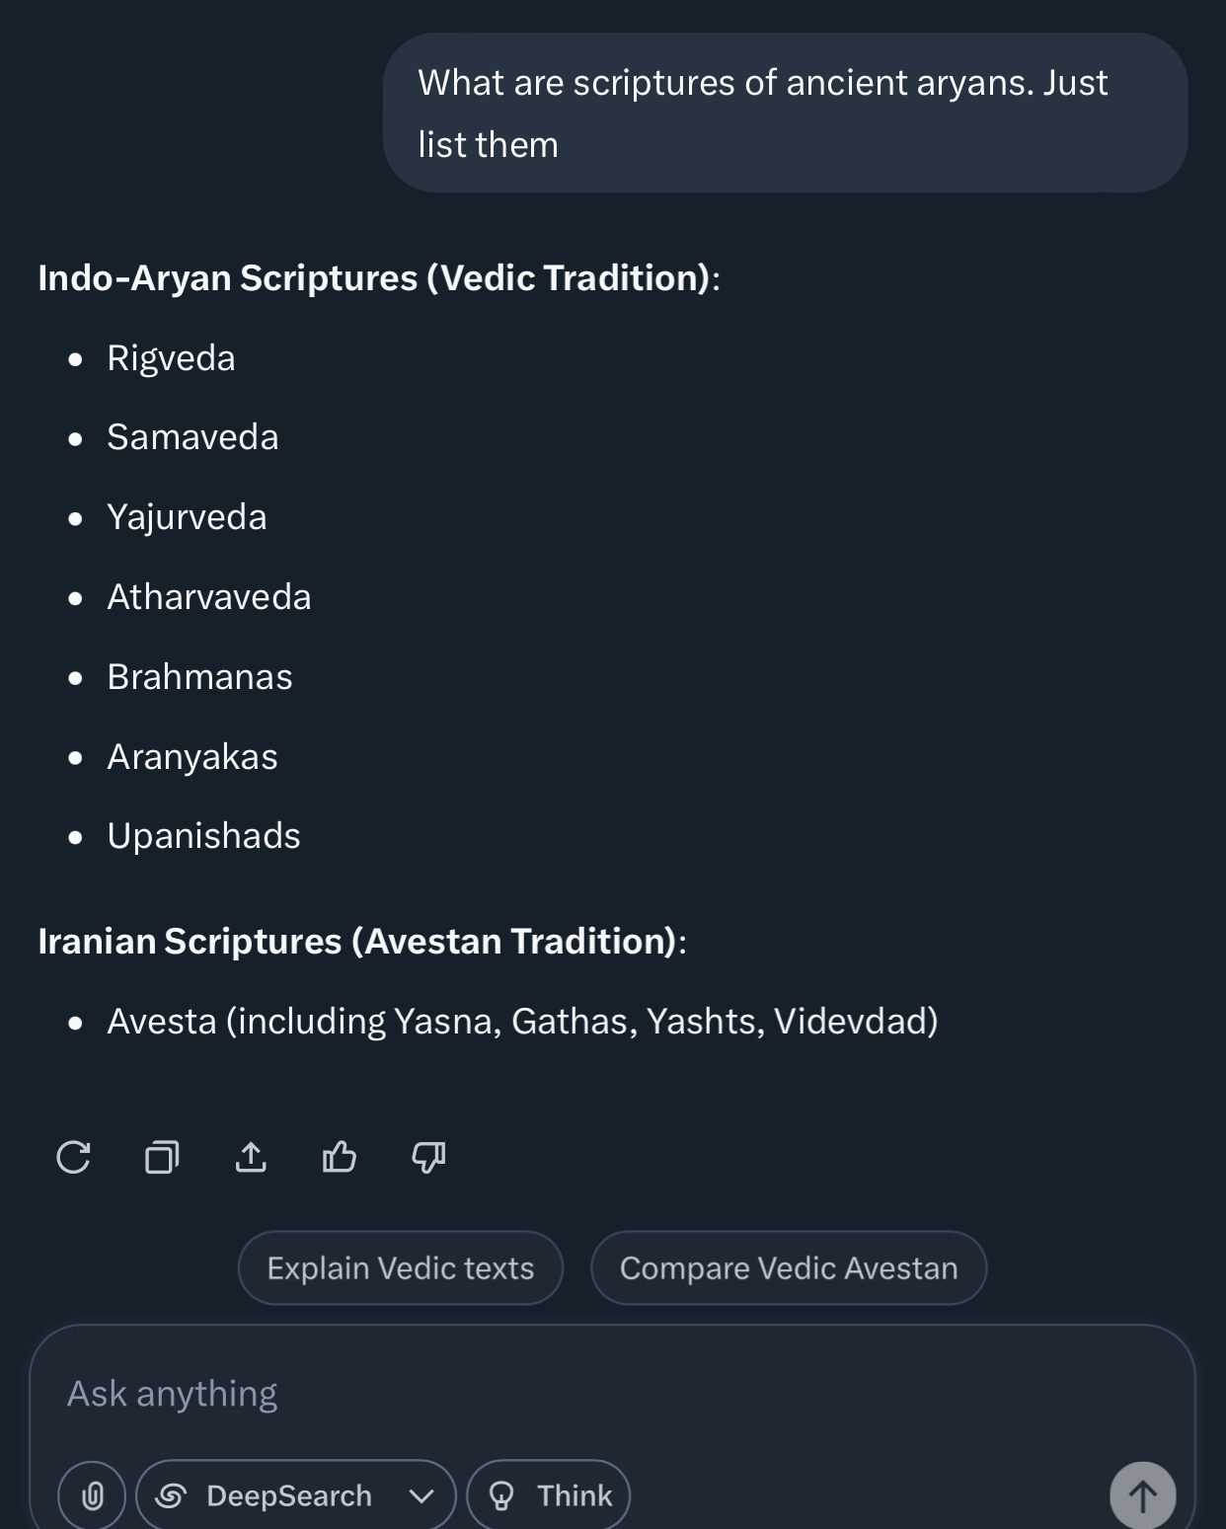Dislike the response with the thumbs down

(x=428, y=1157)
